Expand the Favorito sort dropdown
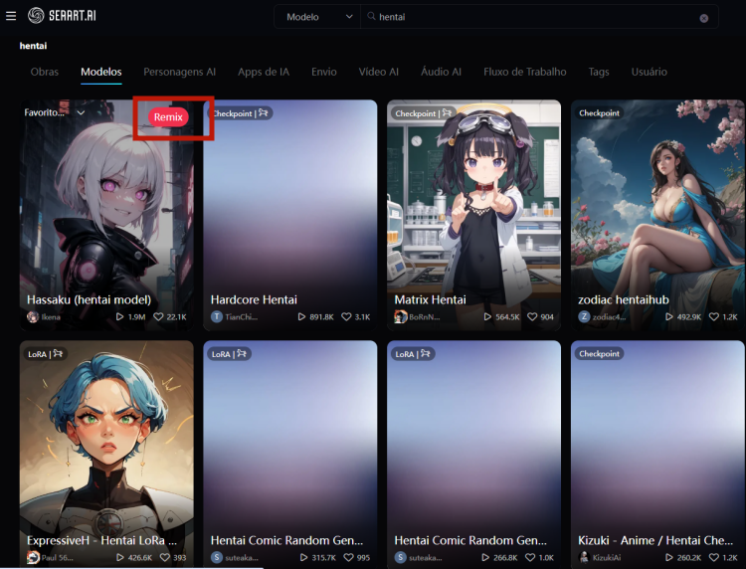 click(55, 112)
